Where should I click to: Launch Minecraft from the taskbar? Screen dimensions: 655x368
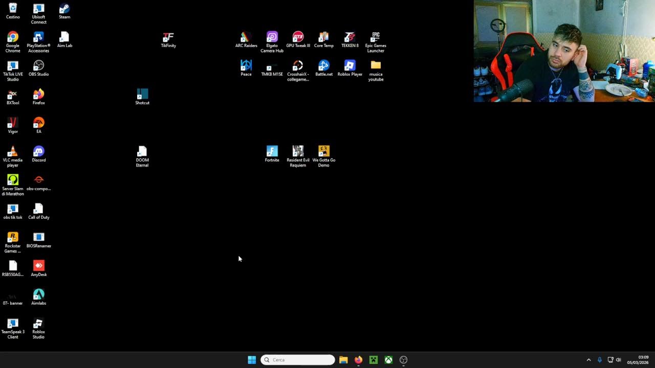click(x=374, y=360)
